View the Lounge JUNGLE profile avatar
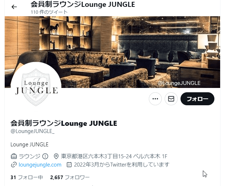 click(x=36, y=87)
